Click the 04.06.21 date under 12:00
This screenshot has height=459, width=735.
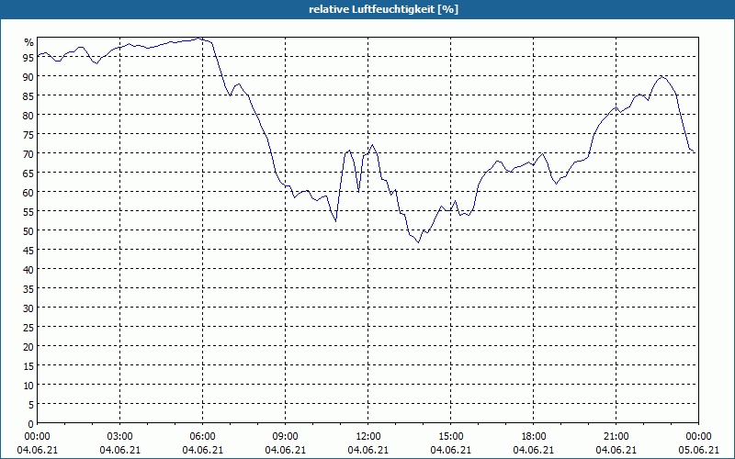tap(368, 450)
